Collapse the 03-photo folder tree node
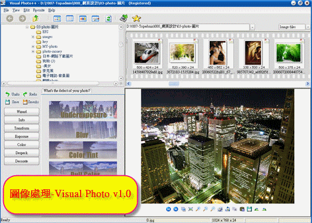This screenshot has width=312, height=223. 26,27
